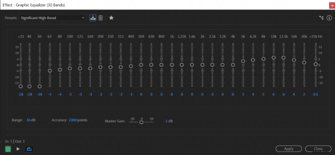Screen dimensions: 335x155
Task: Click the 3.2k band slider knob
Action: [222, 65]
